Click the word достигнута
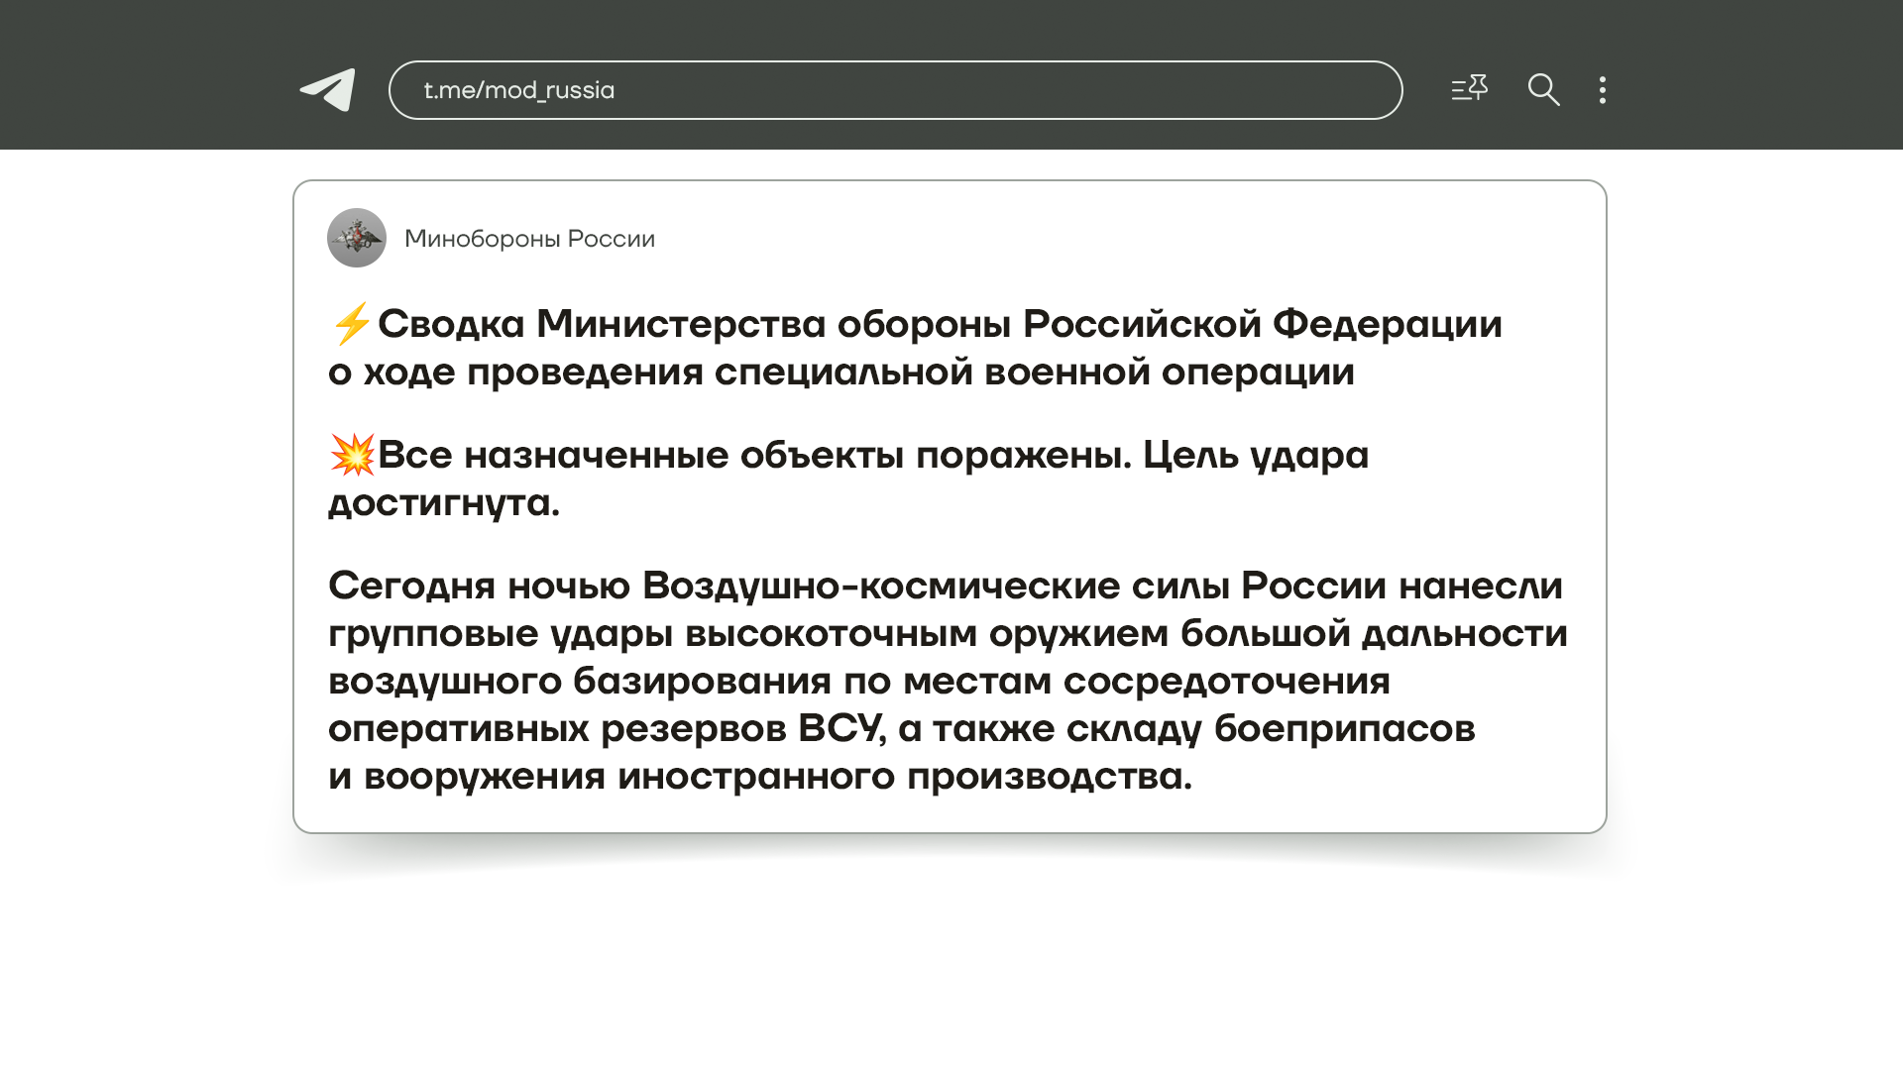Image resolution: width=1903 pixels, height=1070 pixels. (x=443, y=503)
